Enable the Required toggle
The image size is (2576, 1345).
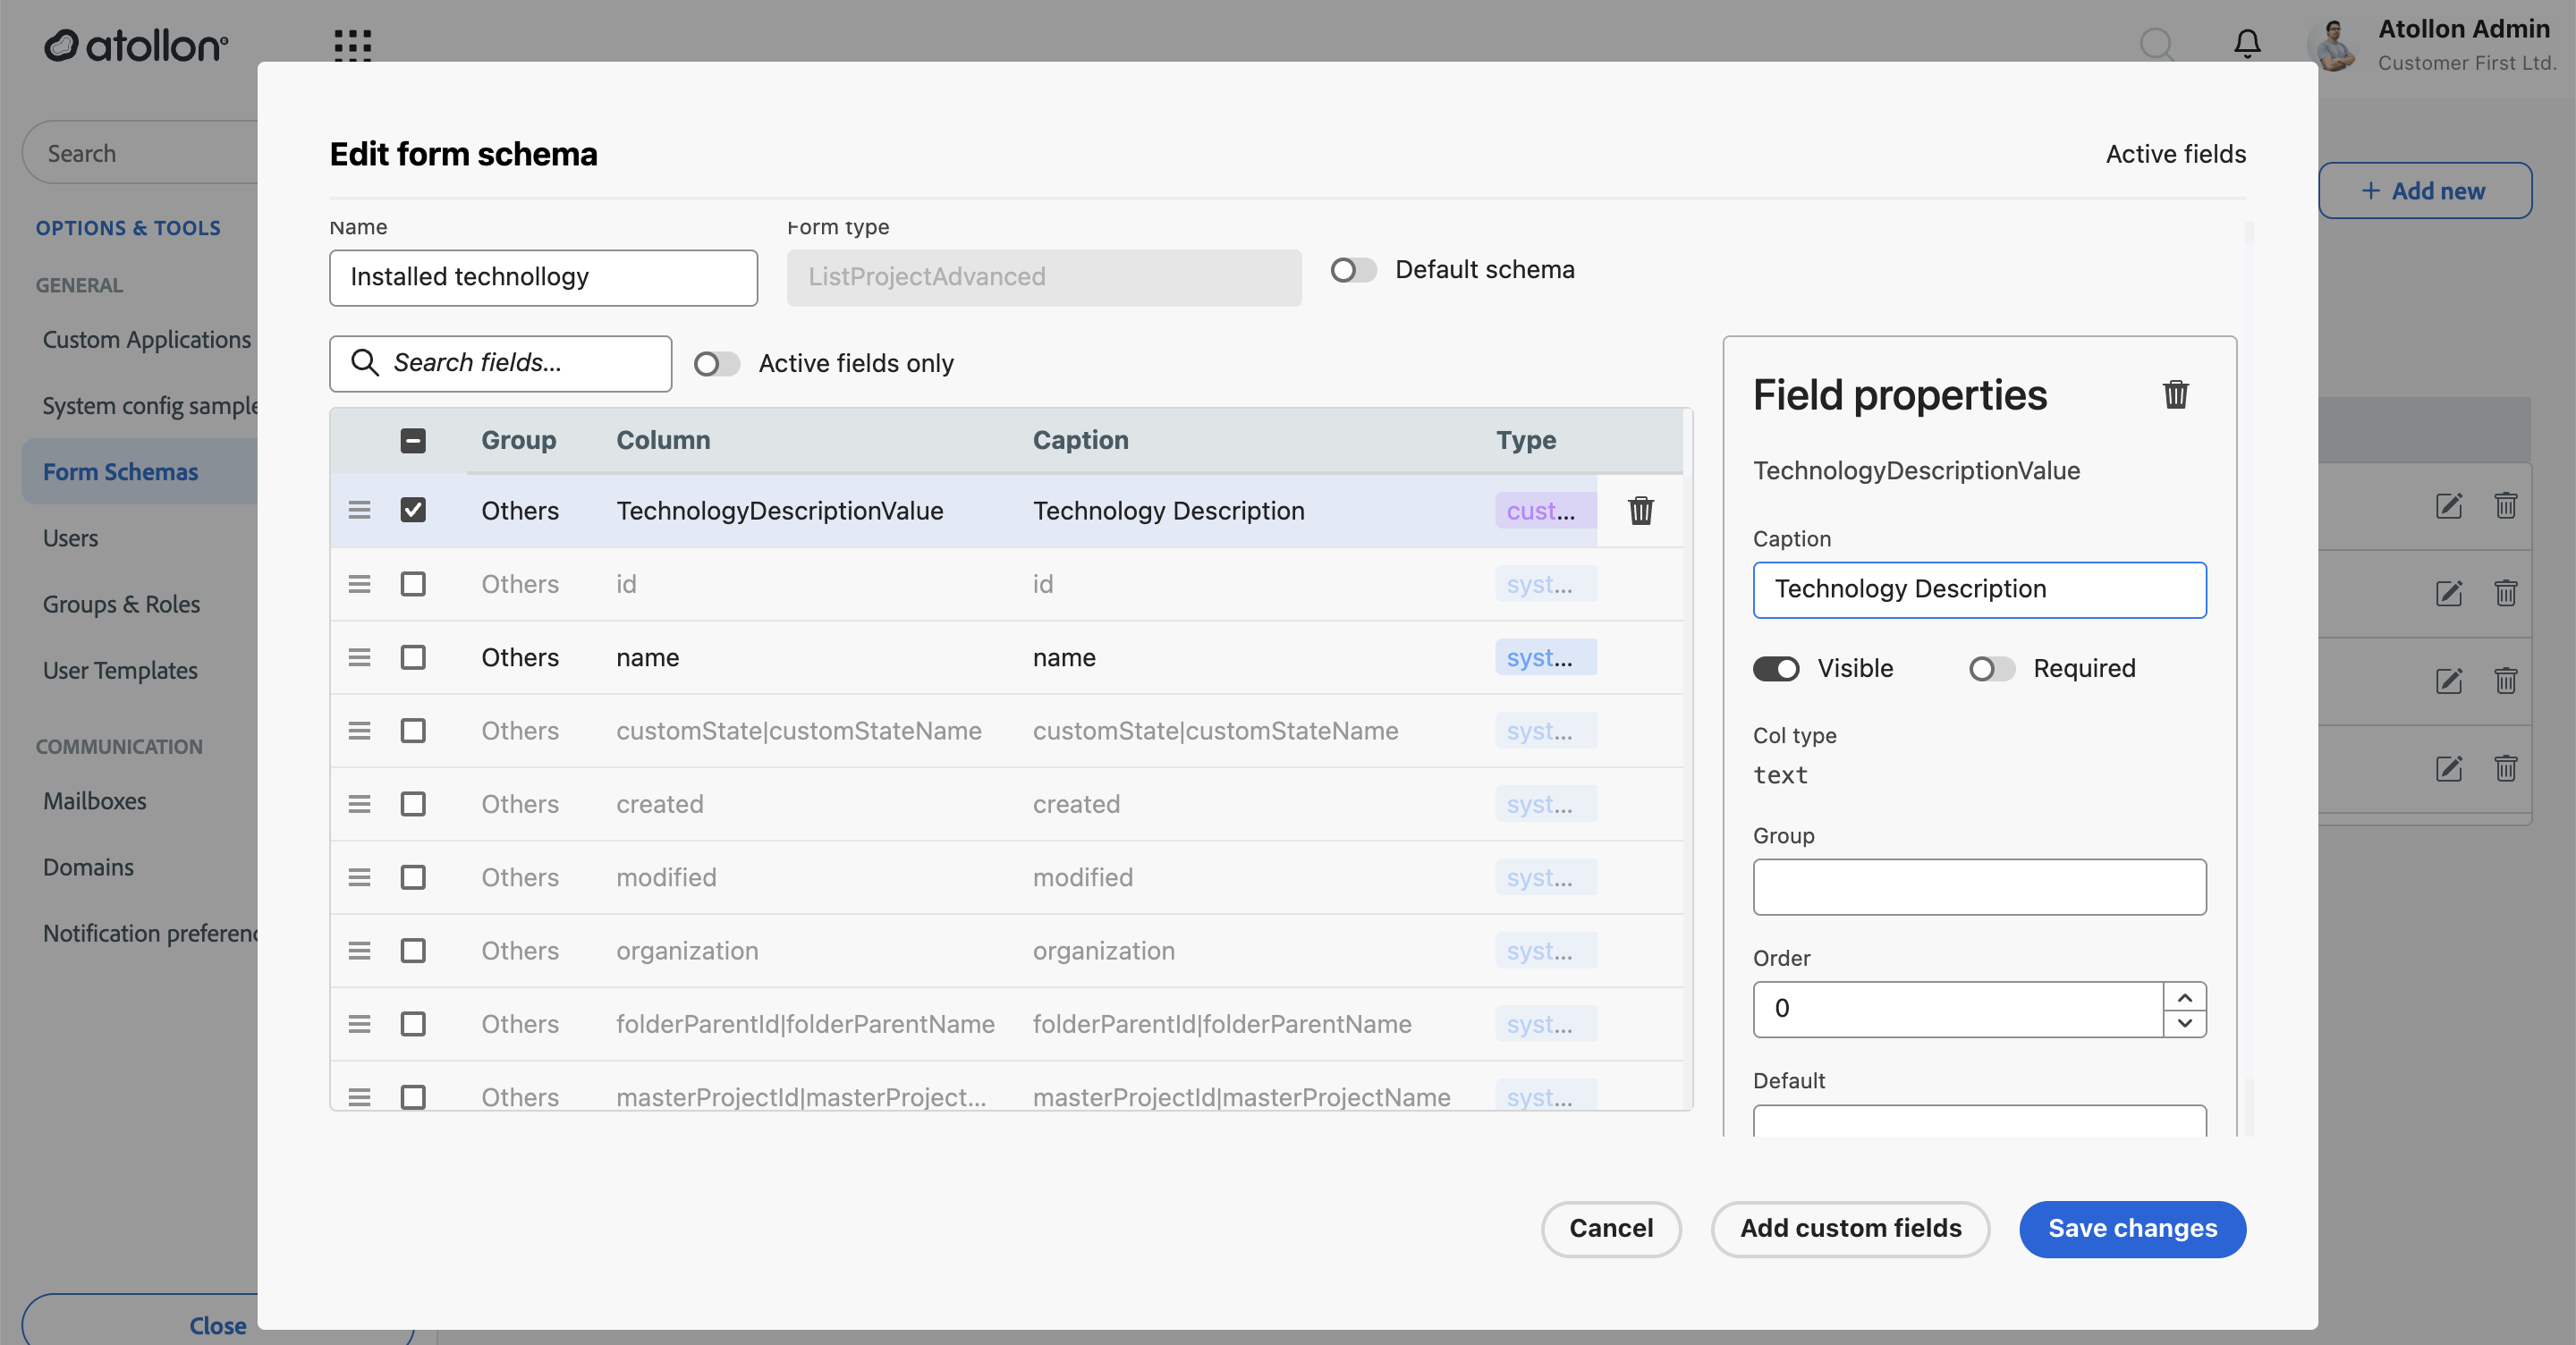click(x=1992, y=669)
